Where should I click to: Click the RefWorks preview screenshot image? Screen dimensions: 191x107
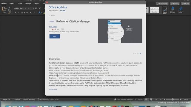click(120, 31)
